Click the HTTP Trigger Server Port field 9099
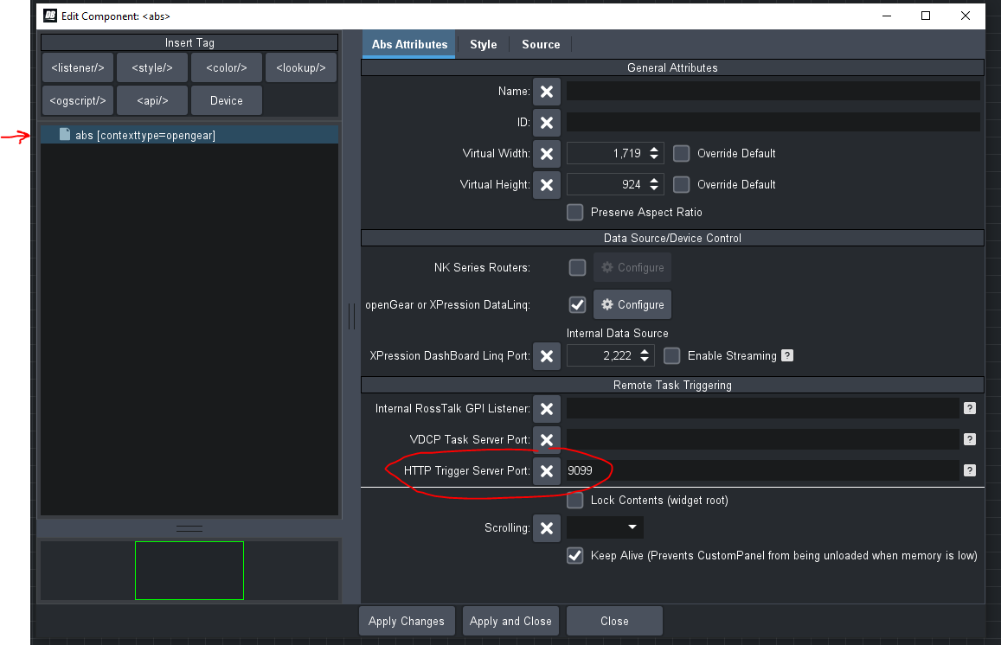 point(762,470)
